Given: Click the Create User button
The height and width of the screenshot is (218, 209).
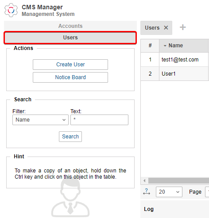Looking at the screenshot, I should pos(70,65).
